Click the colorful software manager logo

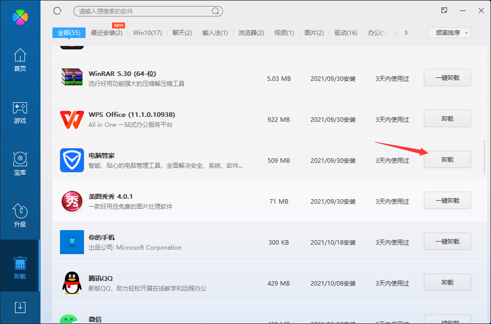(20, 17)
